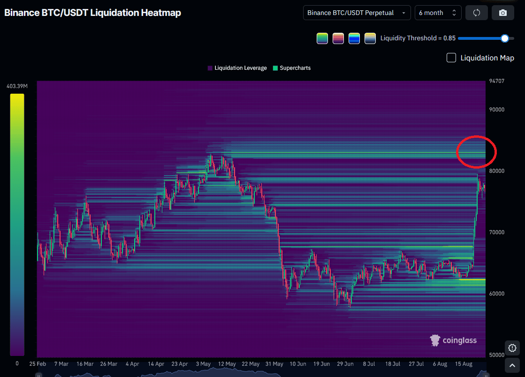
Task: Click the 403.39M scale maximum label
Action: pyautogui.click(x=17, y=86)
